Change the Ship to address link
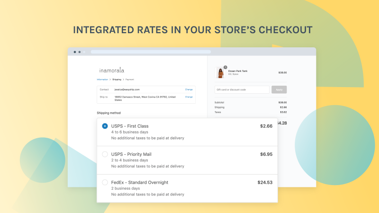Screen dimensions: 379x213 click(189, 97)
